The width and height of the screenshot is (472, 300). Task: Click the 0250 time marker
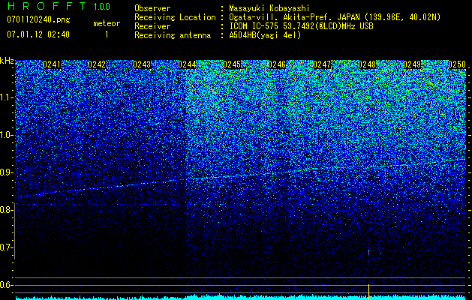tap(457, 64)
